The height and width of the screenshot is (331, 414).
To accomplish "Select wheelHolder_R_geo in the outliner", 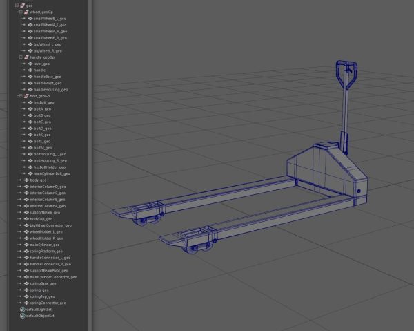I will point(46,238).
